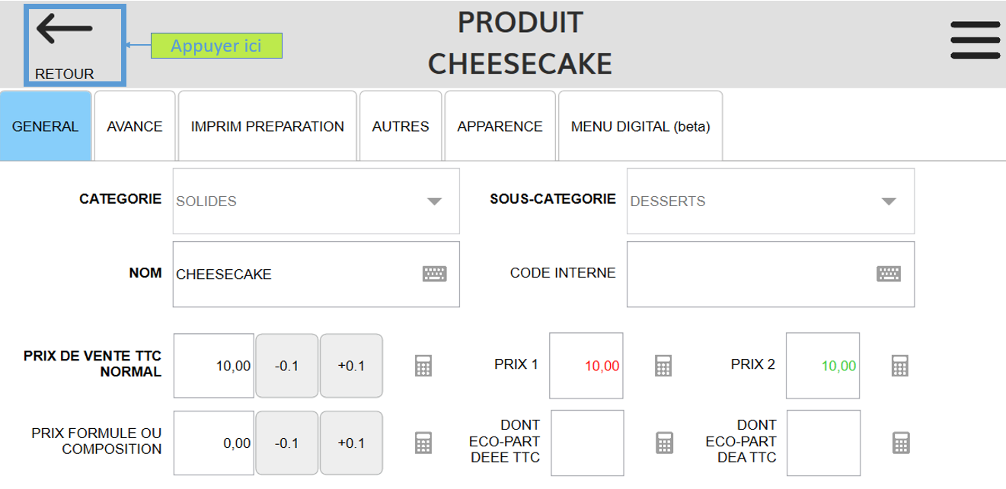Select the MENU DIGITAL (beta) tab
This screenshot has width=1006, height=489.
click(640, 126)
